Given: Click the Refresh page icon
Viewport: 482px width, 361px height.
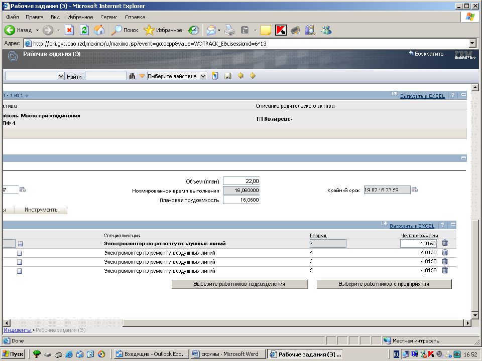Looking at the screenshot, I should click(84, 30).
